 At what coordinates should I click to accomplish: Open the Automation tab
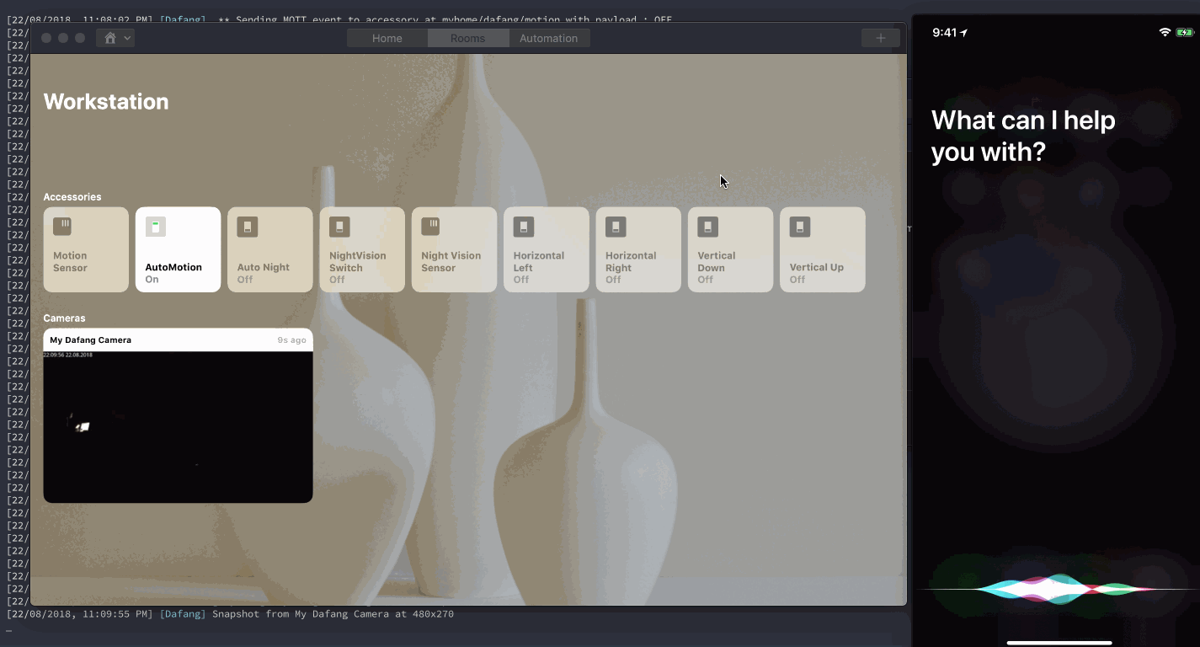[x=548, y=38]
